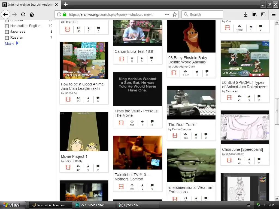
Task: Click reviews bubble on 50 SUB SPECIAL card
Action: (259, 96)
